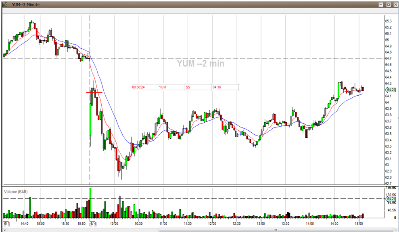Screen dimensions: 399x232
Task: Click the 139.5K volume axis label
Action: pyautogui.click(x=391, y=195)
